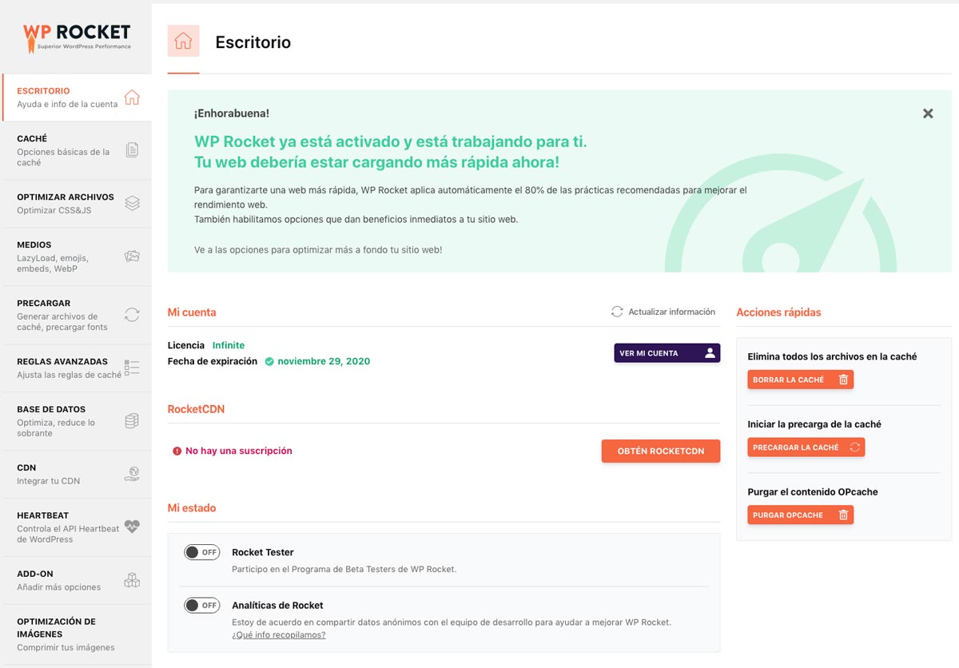This screenshot has width=959, height=668.
Task: Open Optimizar Archivos via its layers icon
Action: coord(133,203)
